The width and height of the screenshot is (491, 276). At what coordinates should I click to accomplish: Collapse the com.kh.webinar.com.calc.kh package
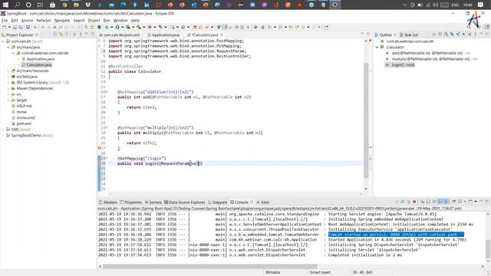pos(13,53)
